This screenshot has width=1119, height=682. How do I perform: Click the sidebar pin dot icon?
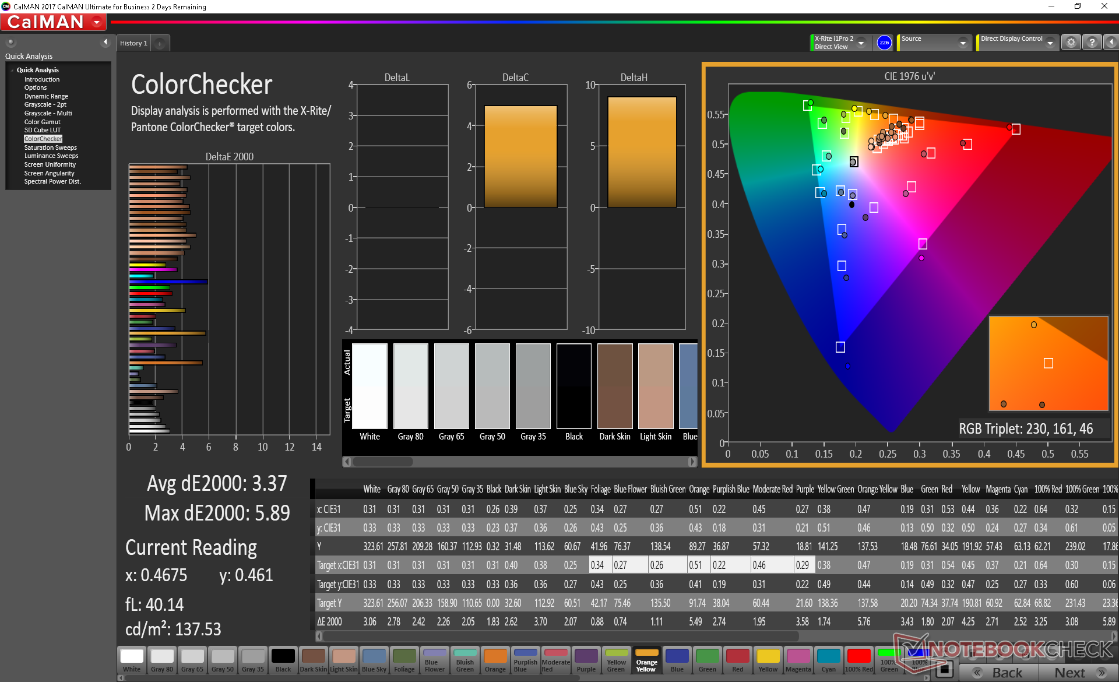click(11, 42)
